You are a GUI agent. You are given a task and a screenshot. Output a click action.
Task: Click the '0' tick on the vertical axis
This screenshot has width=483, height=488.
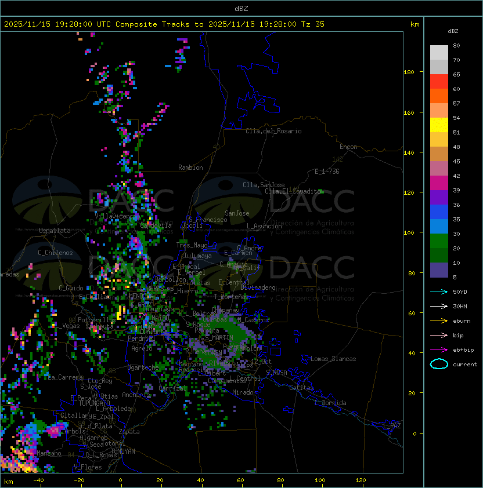point(414,434)
